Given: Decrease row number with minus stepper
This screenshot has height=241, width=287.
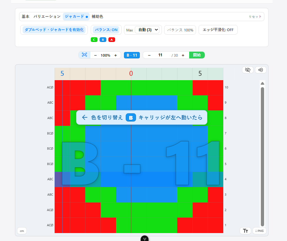Looking at the screenshot, I should (149, 55).
